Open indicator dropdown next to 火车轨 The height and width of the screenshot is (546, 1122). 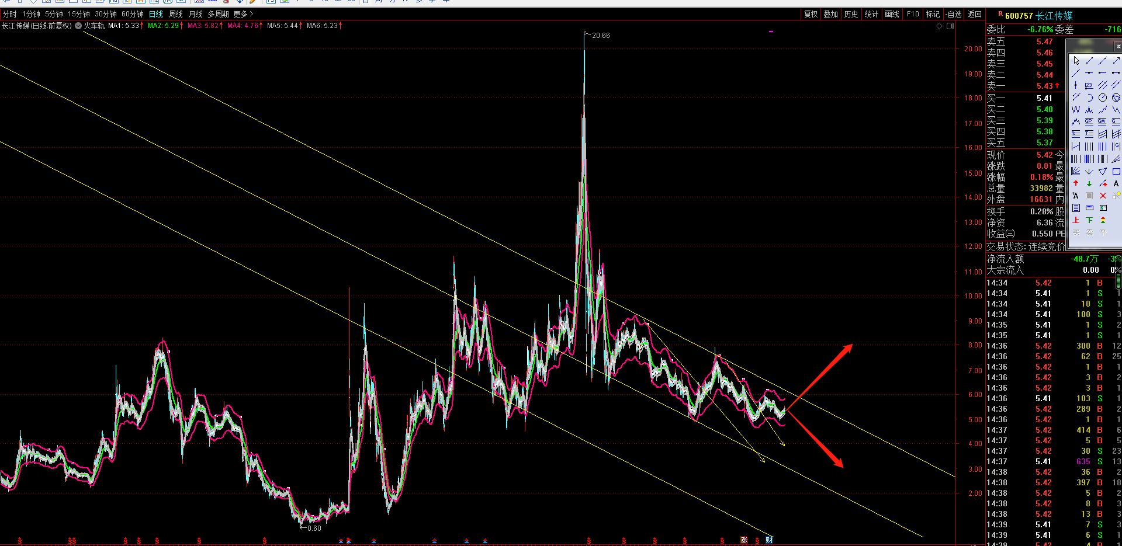point(78,26)
